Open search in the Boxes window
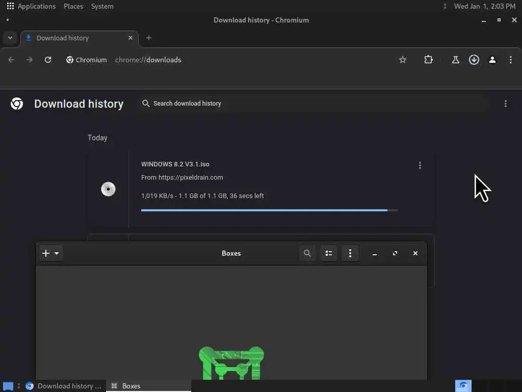Screen dimensions: 522x392 tap(307, 253)
